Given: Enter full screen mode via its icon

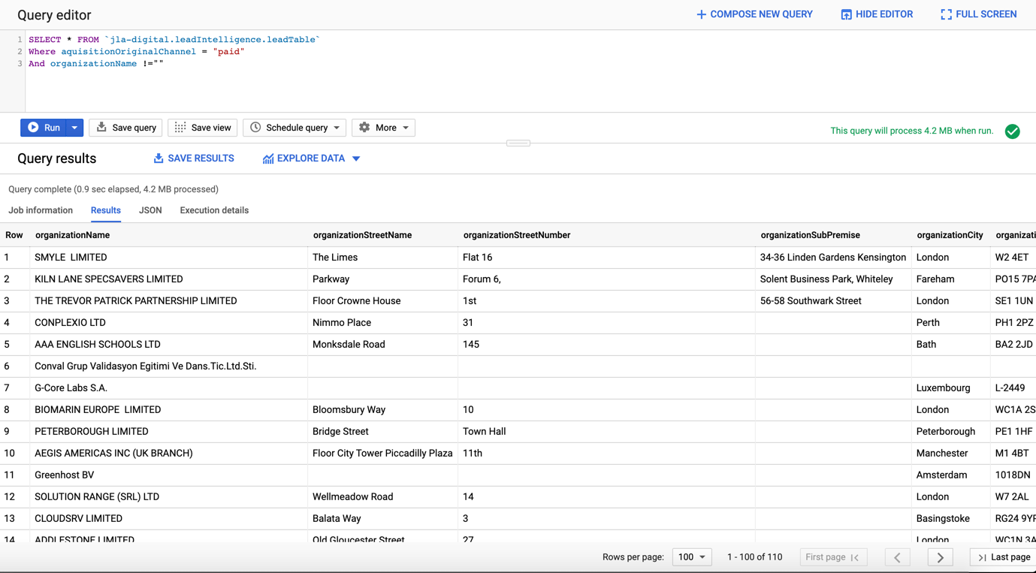Looking at the screenshot, I should point(946,14).
